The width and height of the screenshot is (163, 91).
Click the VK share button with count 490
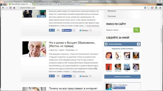52,76
